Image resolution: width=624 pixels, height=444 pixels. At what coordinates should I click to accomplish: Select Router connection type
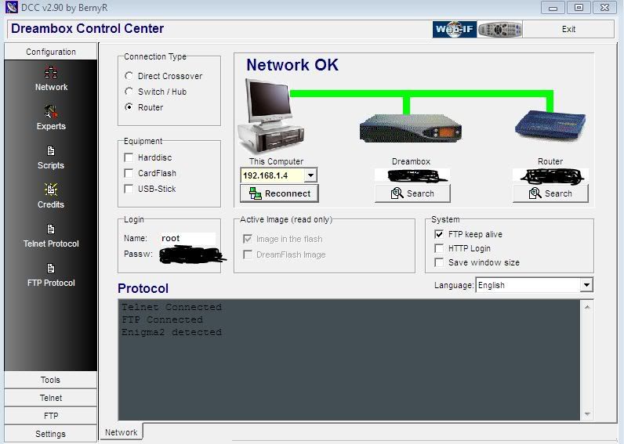point(129,107)
